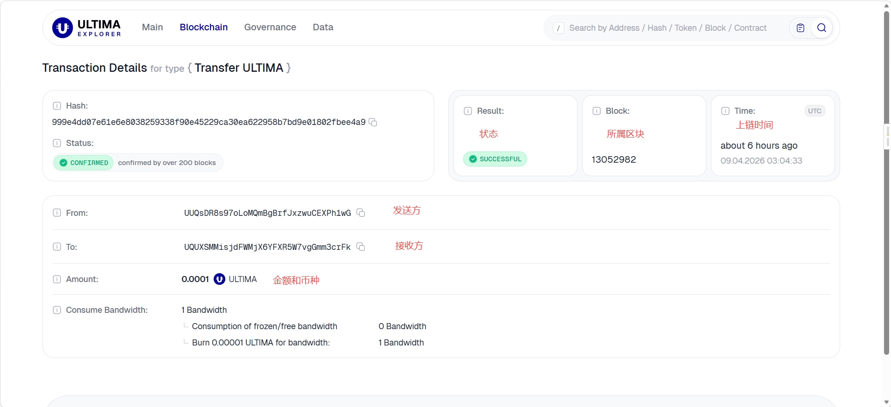The height and width of the screenshot is (407, 891).
Task: Click the page vertical scrollbar thumb
Action: coord(886,183)
